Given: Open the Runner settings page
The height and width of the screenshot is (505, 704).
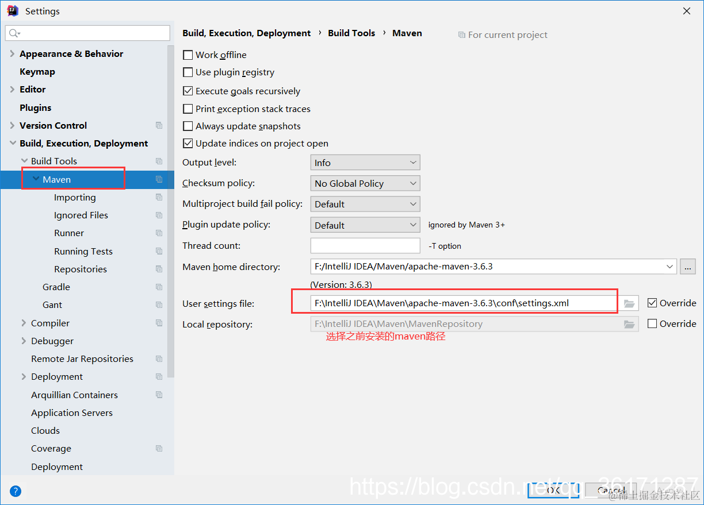Looking at the screenshot, I should tap(69, 233).
